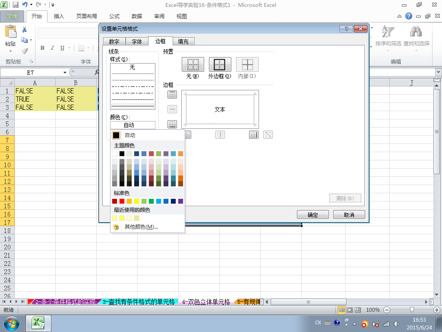Viewport: 442px width, 332px height.
Task: Open Excel Help from the ribbon
Action: (x=409, y=16)
